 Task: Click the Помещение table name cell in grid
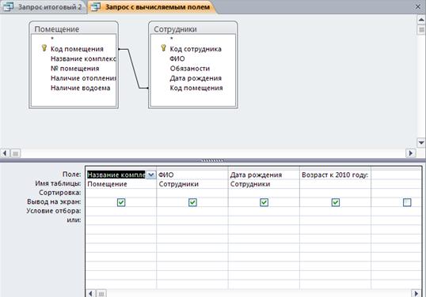click(121, 184)
